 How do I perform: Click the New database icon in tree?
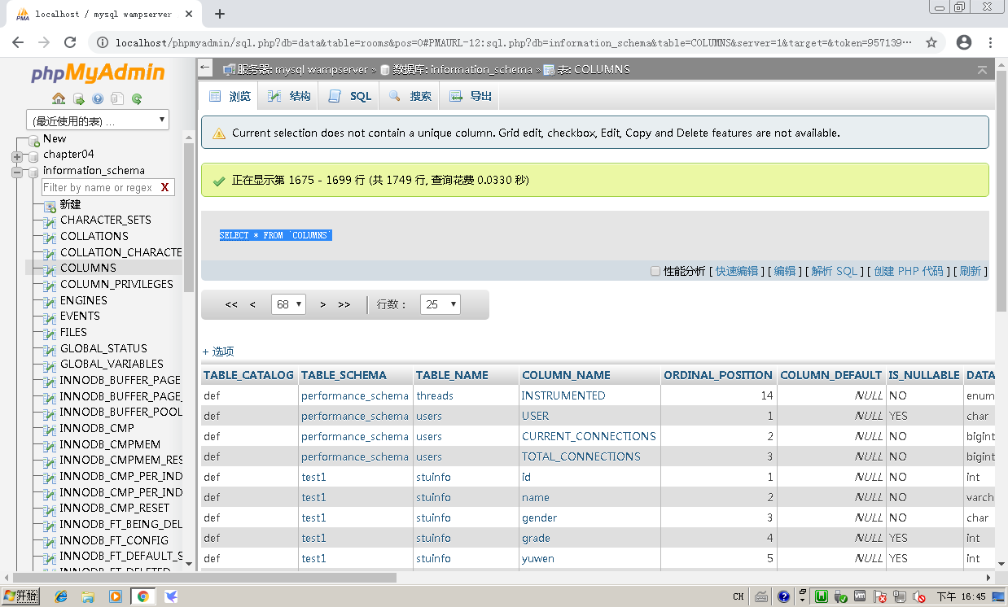tap(33, 139)
